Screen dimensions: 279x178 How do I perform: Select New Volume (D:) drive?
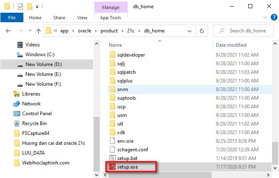point(43,64)
